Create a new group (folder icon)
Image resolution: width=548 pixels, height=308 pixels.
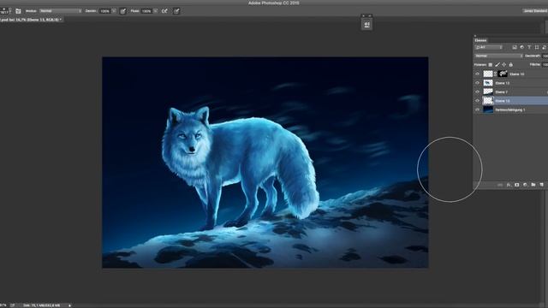[533, 185]
